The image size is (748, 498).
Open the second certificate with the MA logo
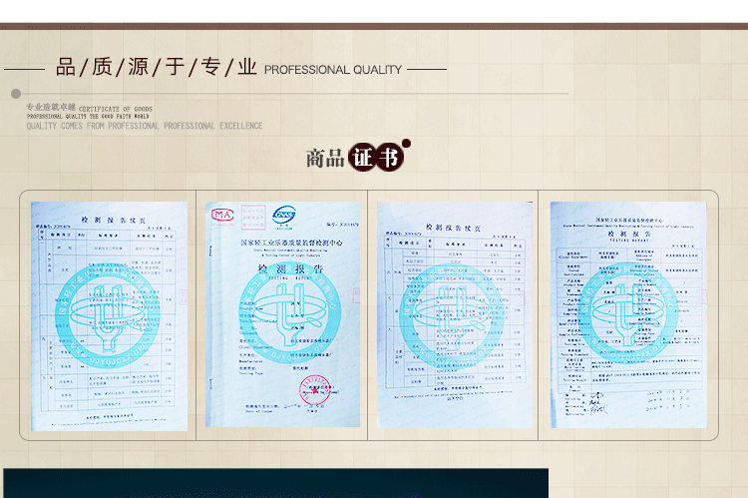(x=283, y=314)
